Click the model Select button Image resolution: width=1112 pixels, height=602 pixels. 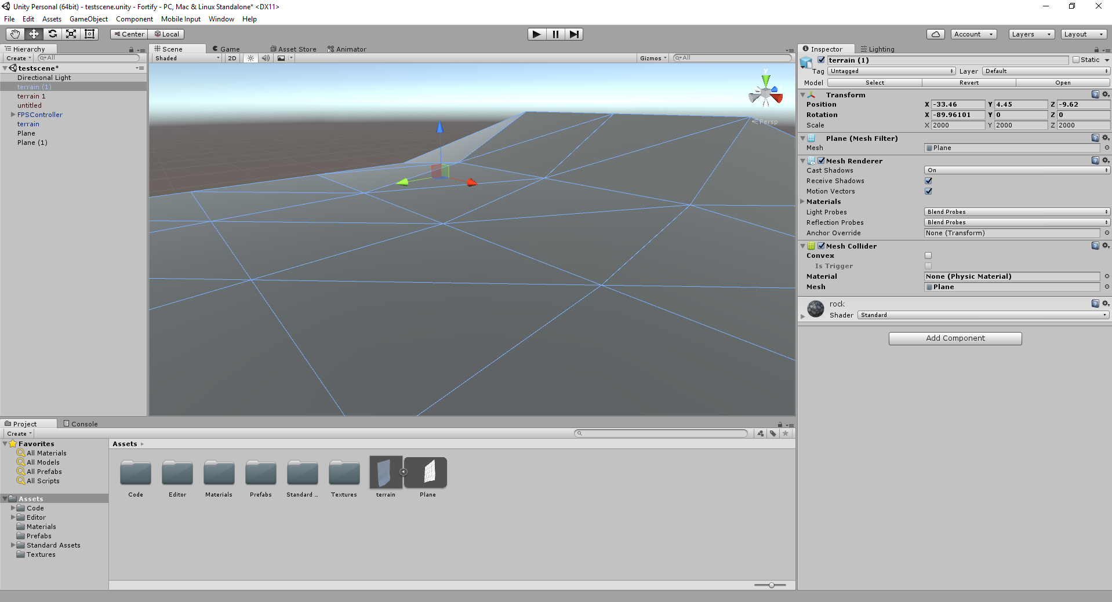point(875,83)
